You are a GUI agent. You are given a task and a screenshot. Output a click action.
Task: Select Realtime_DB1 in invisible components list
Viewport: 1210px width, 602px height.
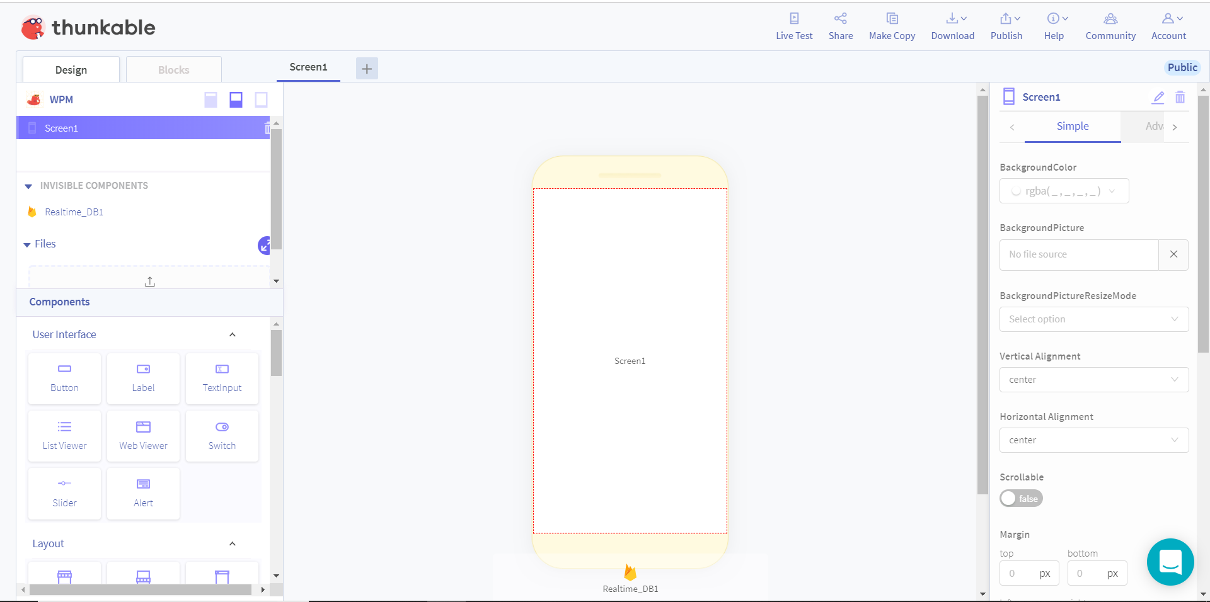pos(74,212)
